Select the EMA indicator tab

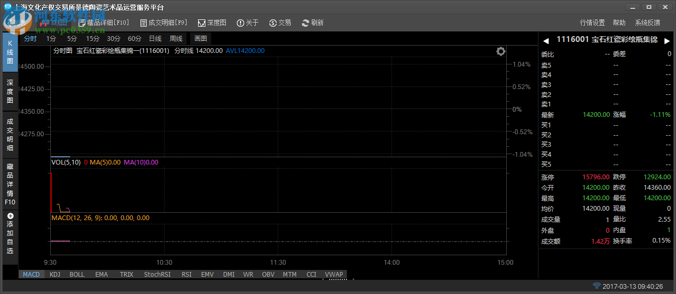click(102, 274)
